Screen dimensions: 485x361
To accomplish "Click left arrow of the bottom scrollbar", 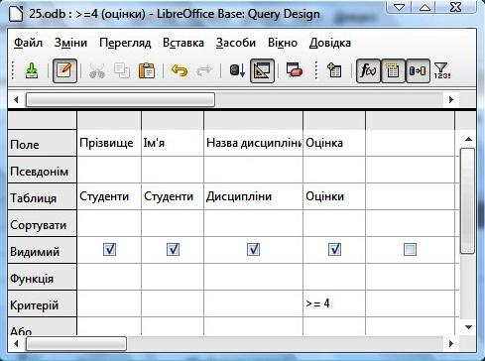I will [16, 344].
